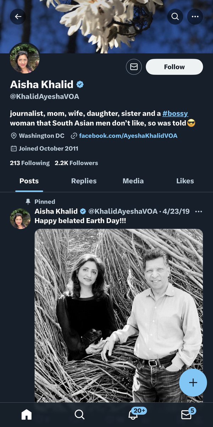Image resolution: width=213 pixels, height=427 pixels.
Task: Open facebook.com/AyeshaKhalidVOA link
Action: [128, 136]
